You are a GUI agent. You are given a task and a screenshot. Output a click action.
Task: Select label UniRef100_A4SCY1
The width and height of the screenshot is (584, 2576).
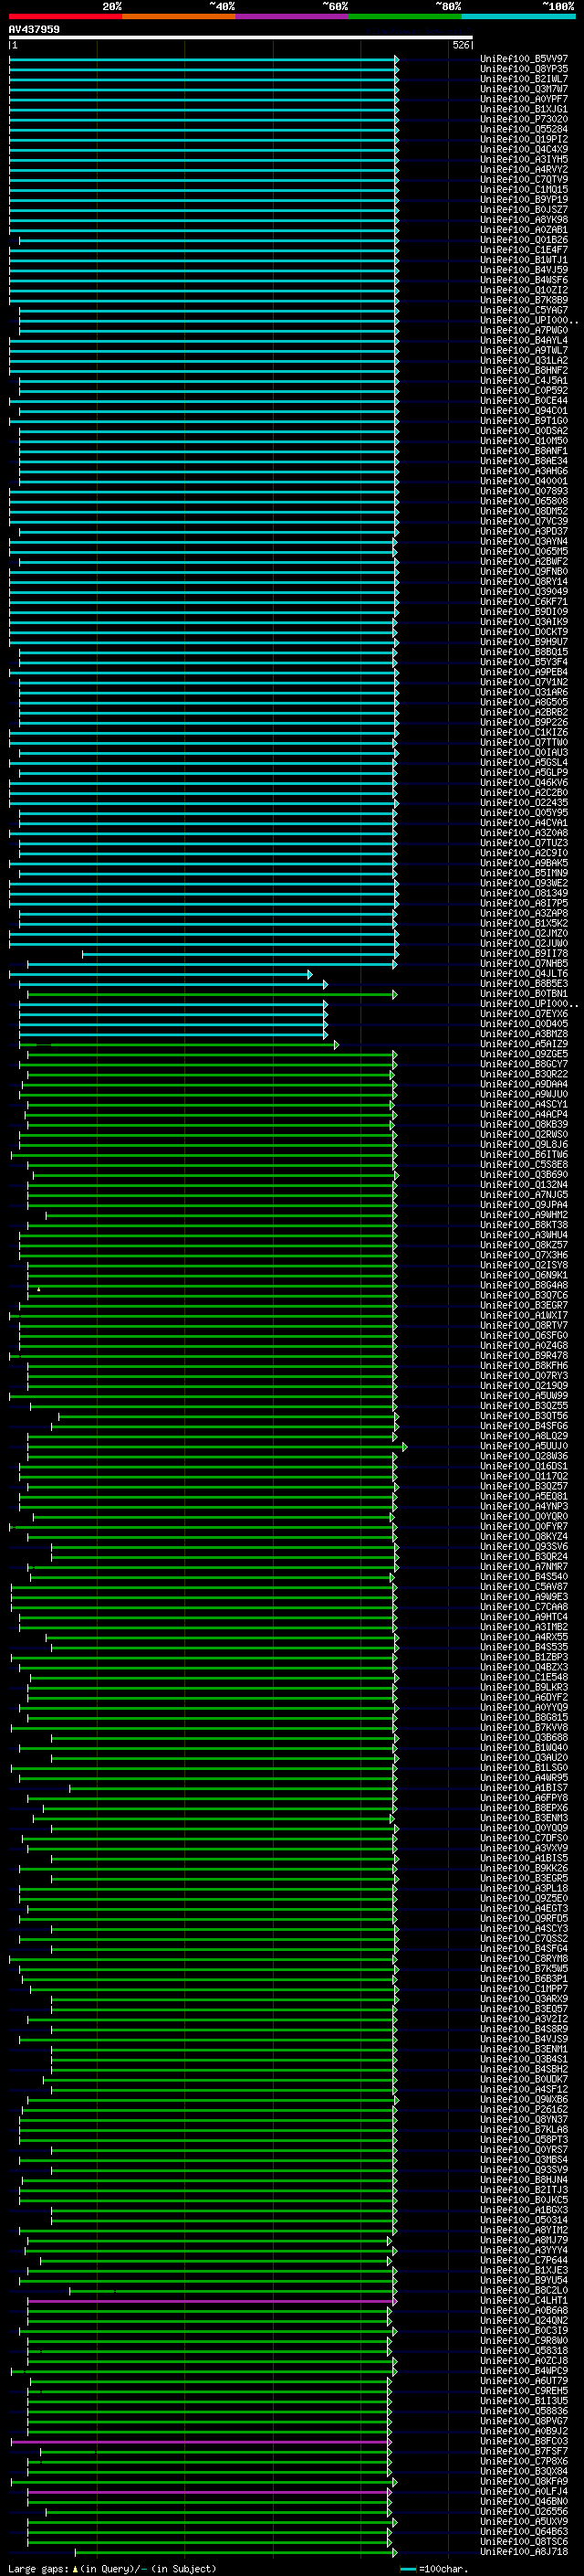click(x=524, y=1104)
